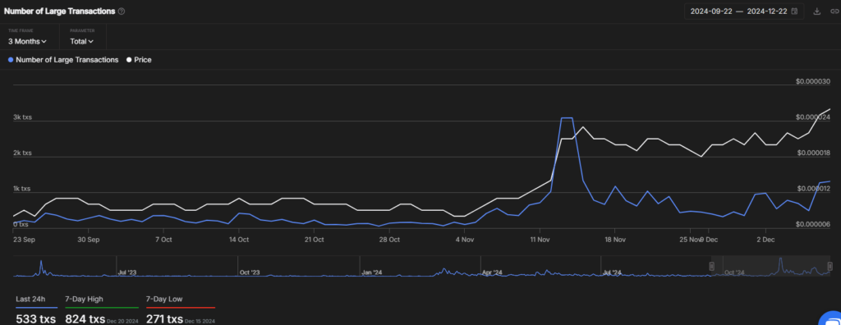Edit the 2024-09-22 to 2024-12-22 date range
The image size is (841, 325).
(744, 11)
